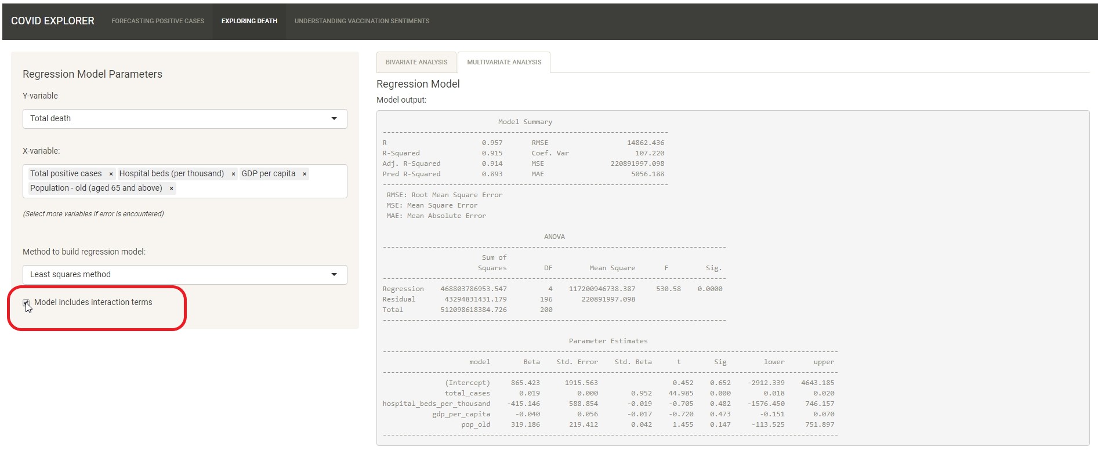Remove Population - old variable tag
The width and height of the screenshot is (1098, 472).
tap(172, 188)
